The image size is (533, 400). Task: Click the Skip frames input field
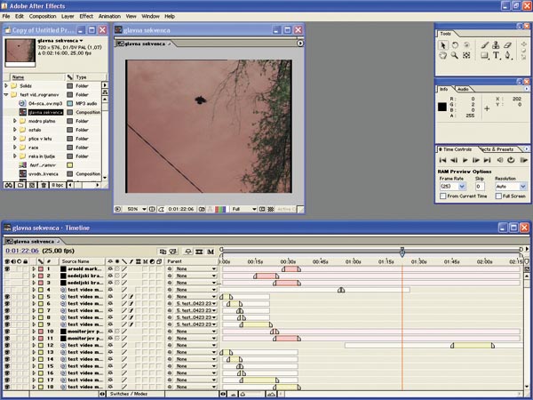click(478, 187)
